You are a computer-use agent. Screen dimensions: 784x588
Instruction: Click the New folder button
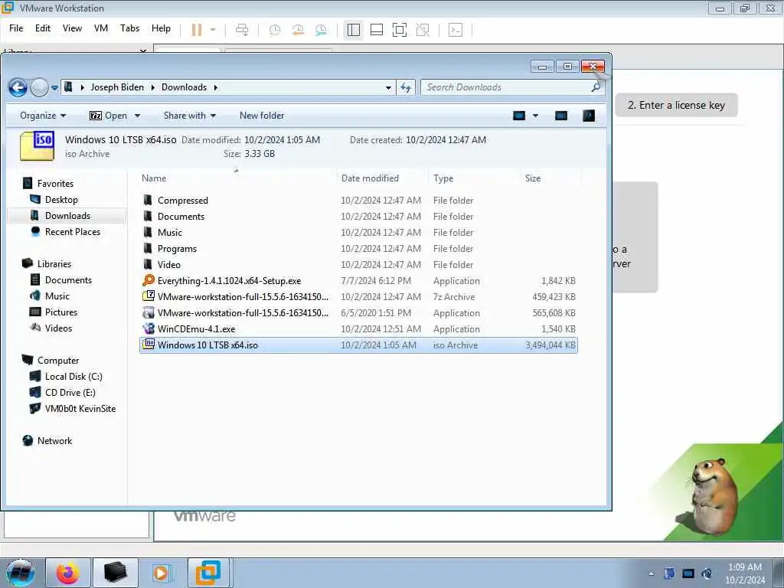(262, 116)
